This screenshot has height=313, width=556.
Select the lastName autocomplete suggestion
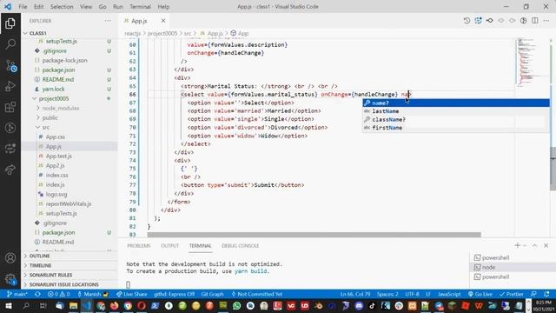click(455, 111)
